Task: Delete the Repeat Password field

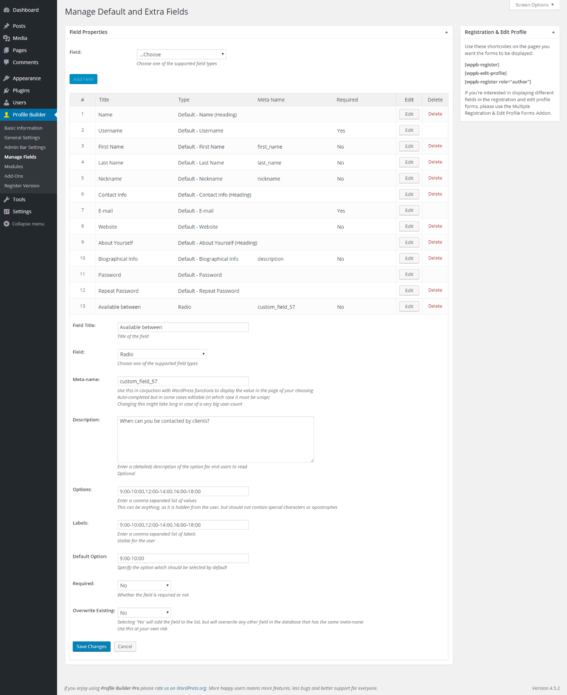Action: [x=435, y=290]
